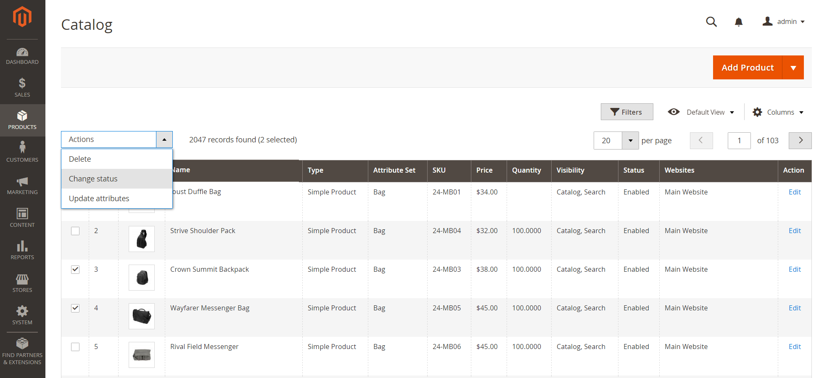Open the Marketing sidebar menu

(x=22, y=185)
